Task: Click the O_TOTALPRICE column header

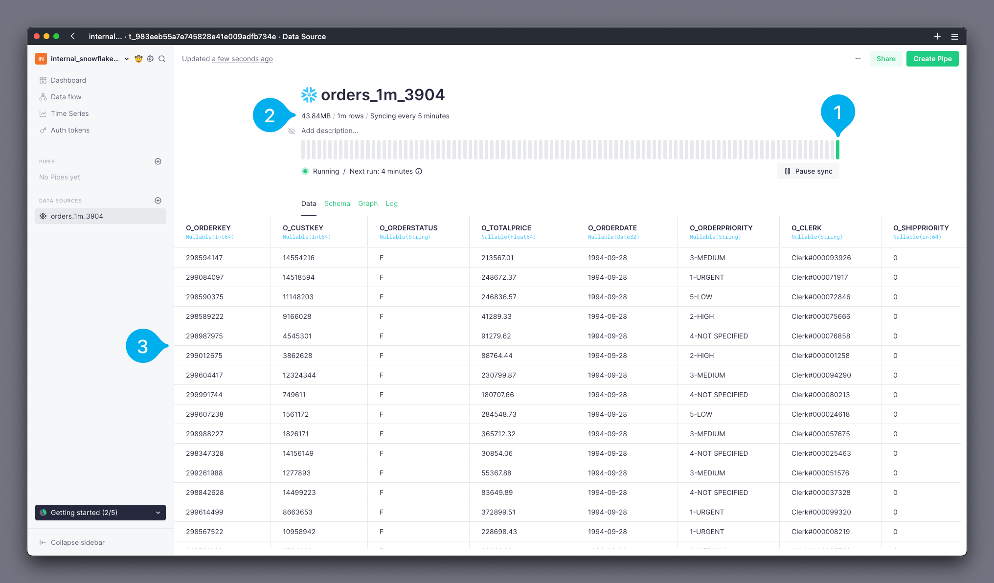Action: tap(522, 232)
